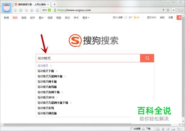
Task: Open the 图片 category
Action: 41,18
